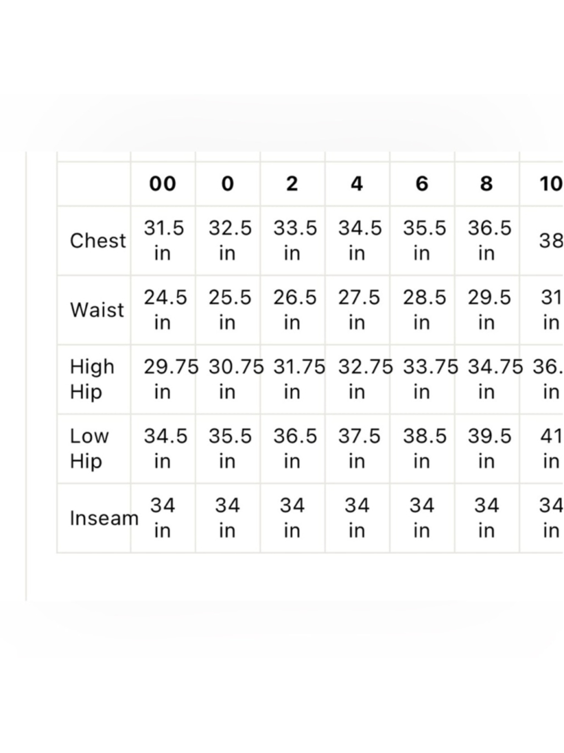564x753 pixels.
Task: Click the 39.5 in low hip cell
Action: [x=489, y=449]
